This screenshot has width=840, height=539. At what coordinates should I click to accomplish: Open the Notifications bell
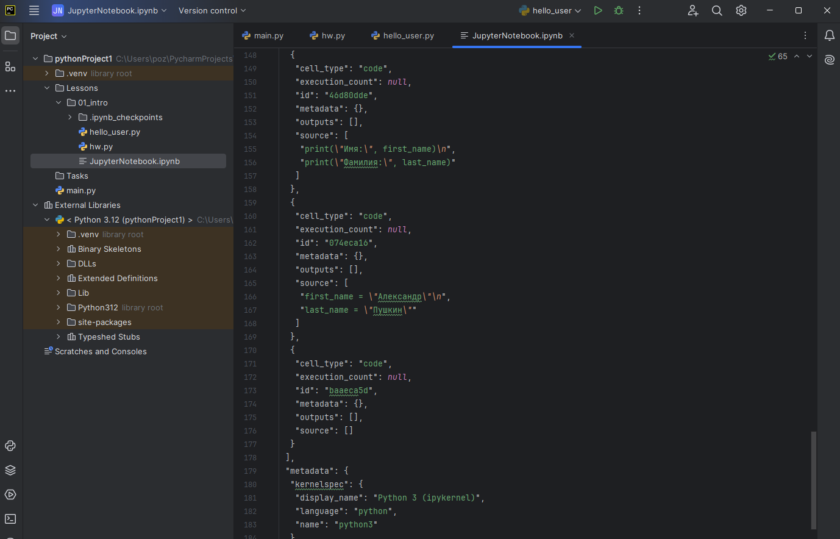[829, 35]
